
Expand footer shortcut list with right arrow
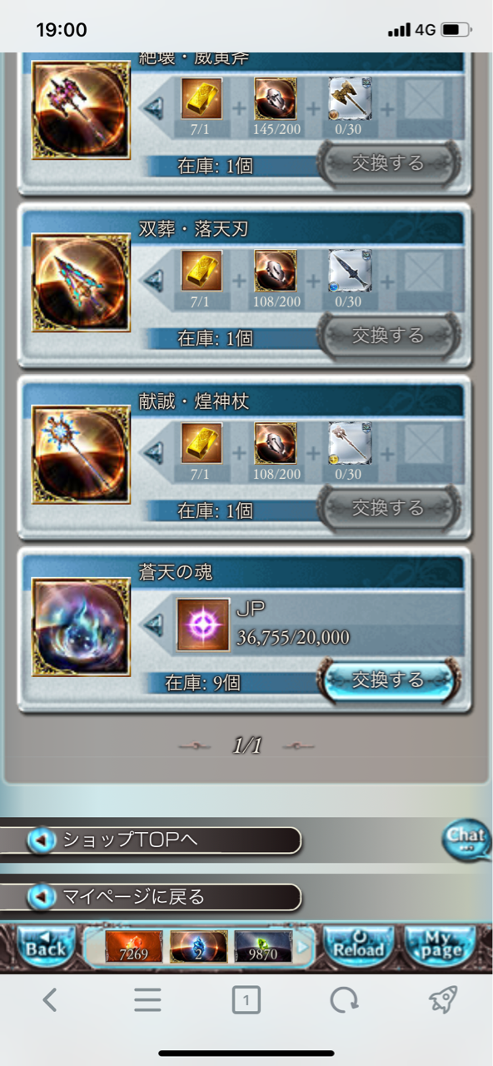tap(303, 946)
